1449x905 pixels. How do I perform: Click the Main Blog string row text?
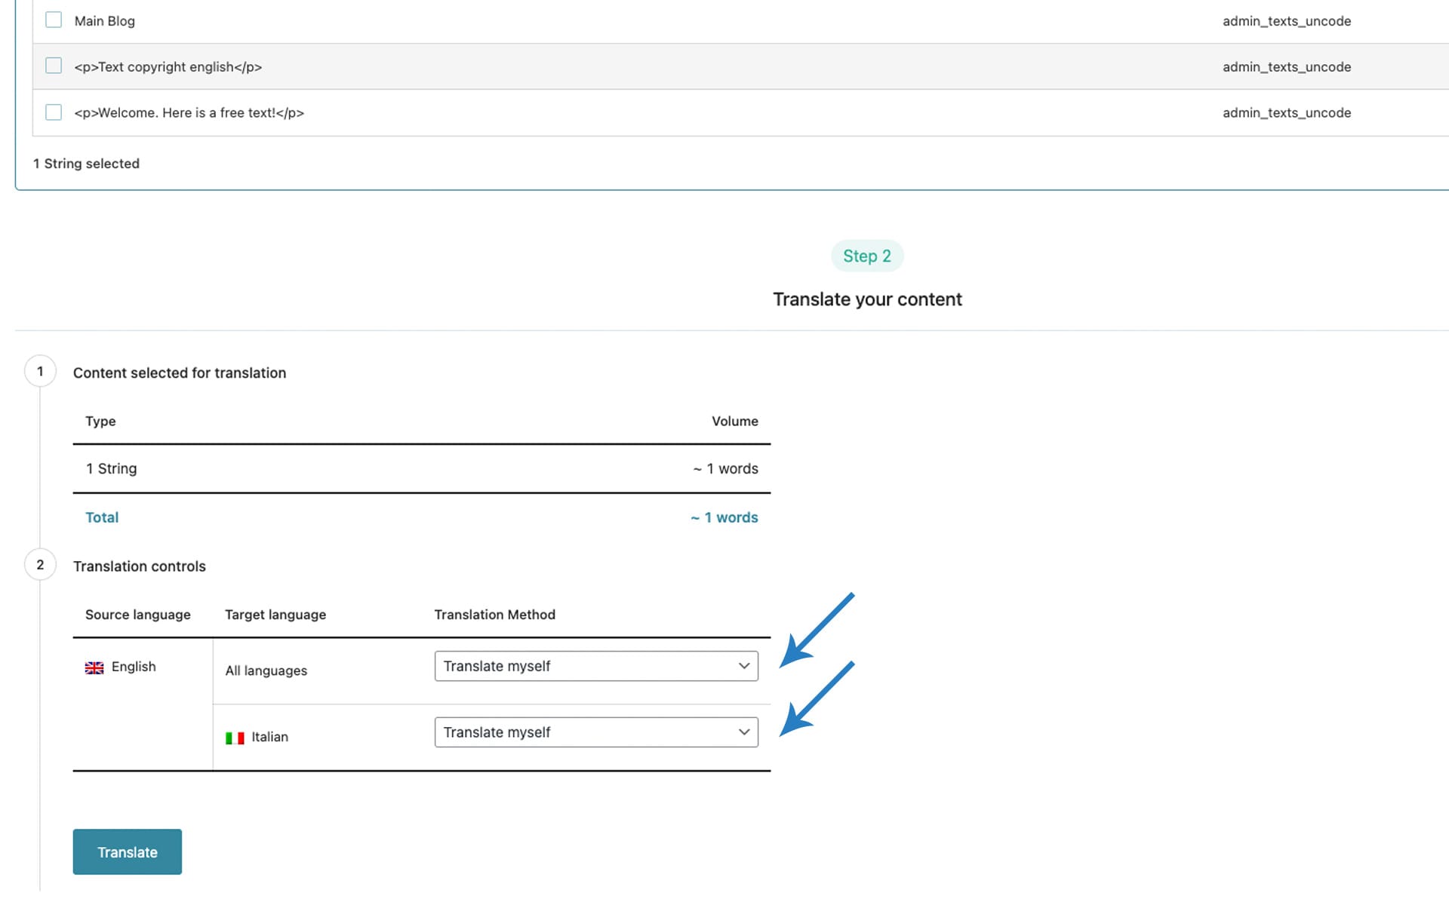(105, 21)
